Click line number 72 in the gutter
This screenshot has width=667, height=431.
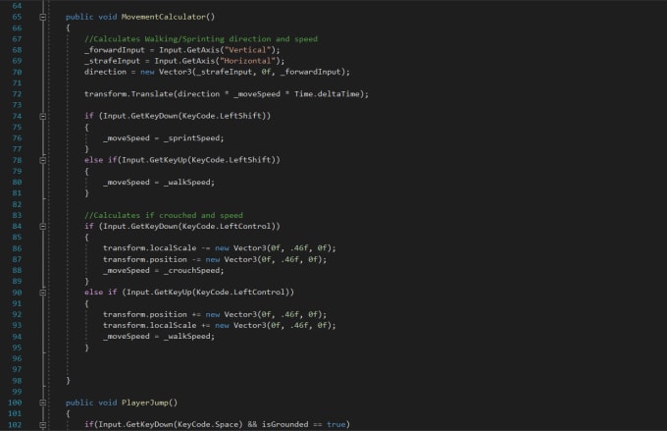(17, 94)
